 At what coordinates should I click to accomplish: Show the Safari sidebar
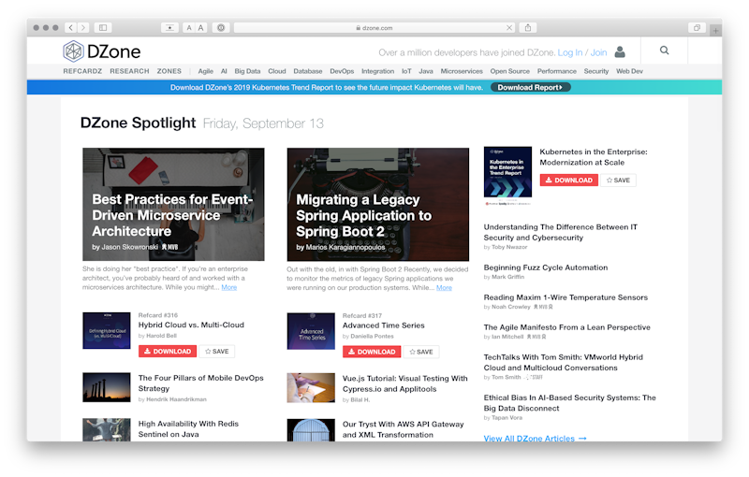point(103,28)
